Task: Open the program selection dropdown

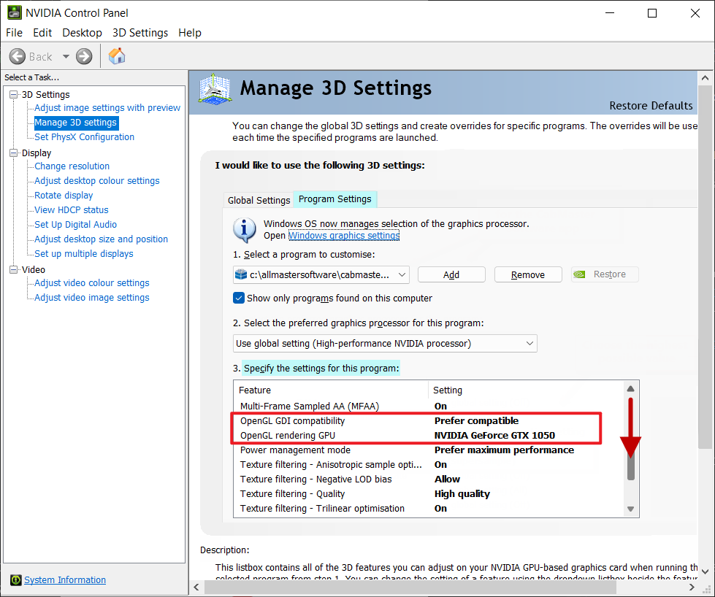Action: coord(402,274)
